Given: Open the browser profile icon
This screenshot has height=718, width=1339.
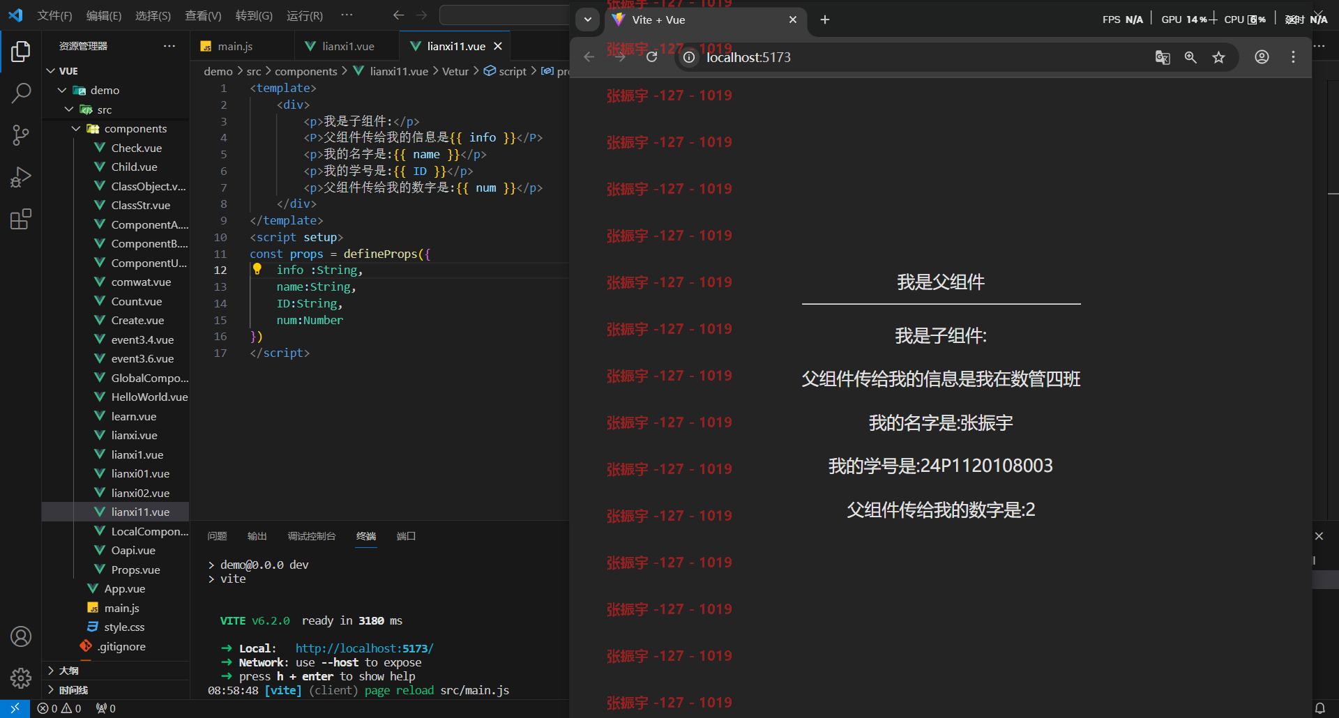Looking at the screenshot, I should pyautogui.click(x=1262, y=57).
